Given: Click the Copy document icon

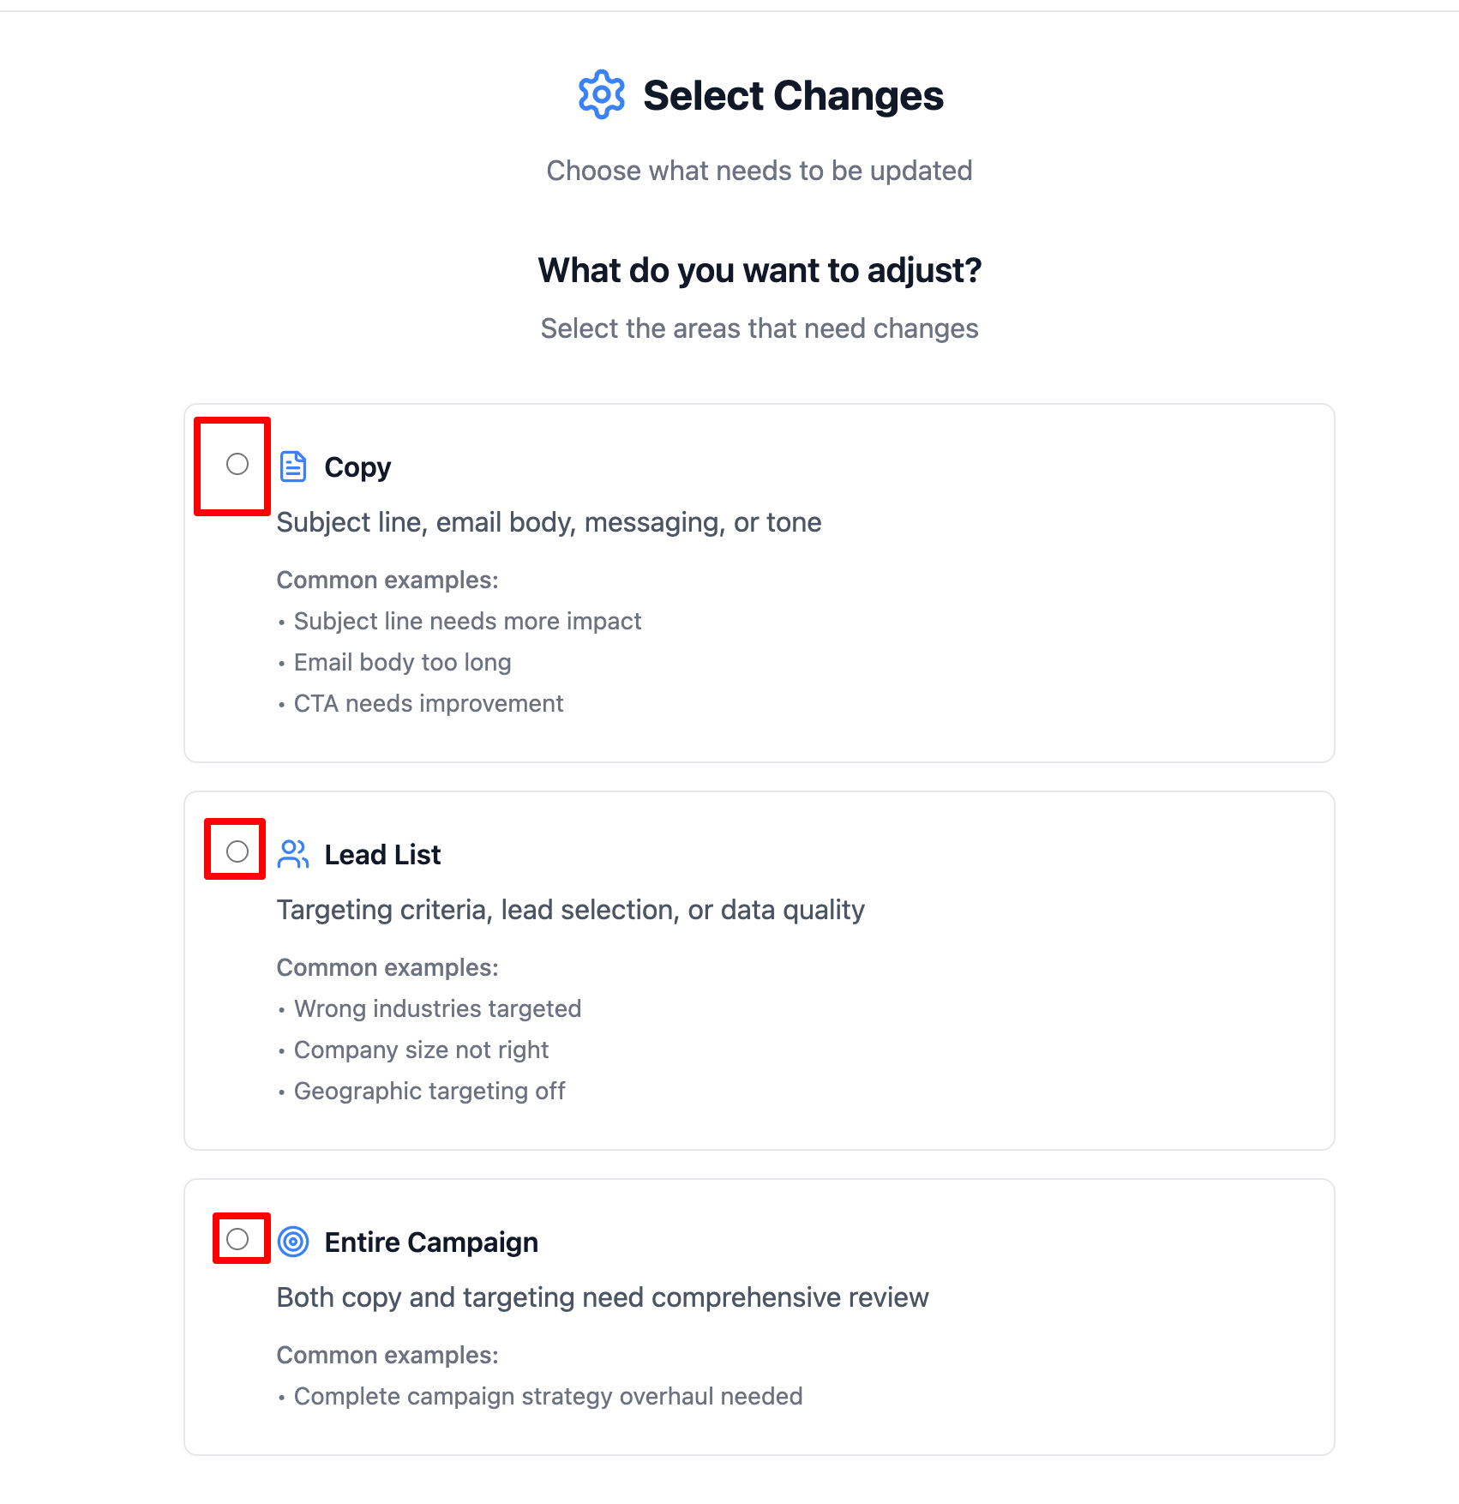Looking at the screenshot, I should tap(293, 466).
